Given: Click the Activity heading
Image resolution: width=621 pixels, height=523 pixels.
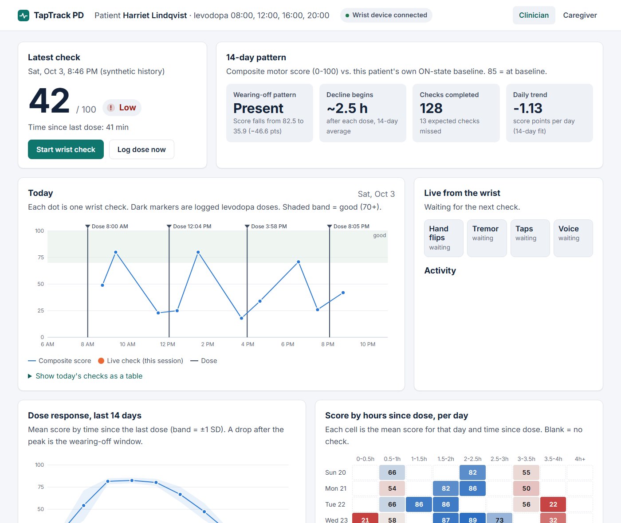Looking at the screenshot, I should [440, 270].
